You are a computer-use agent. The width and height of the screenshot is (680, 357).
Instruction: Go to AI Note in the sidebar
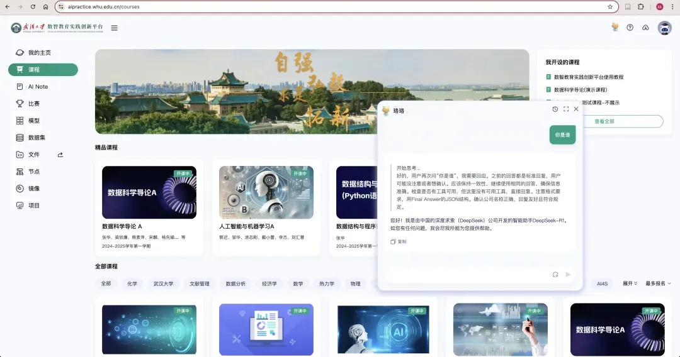pos(38,87)
